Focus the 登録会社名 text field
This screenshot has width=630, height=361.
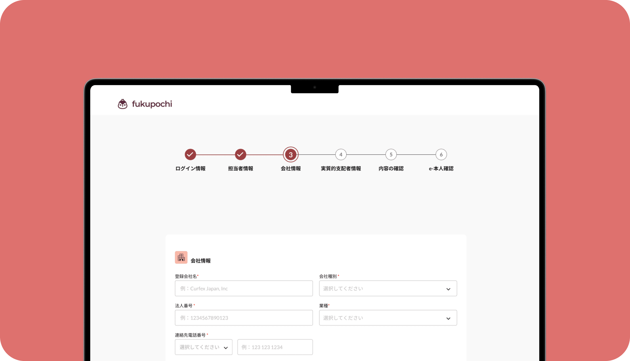point(244,288)
